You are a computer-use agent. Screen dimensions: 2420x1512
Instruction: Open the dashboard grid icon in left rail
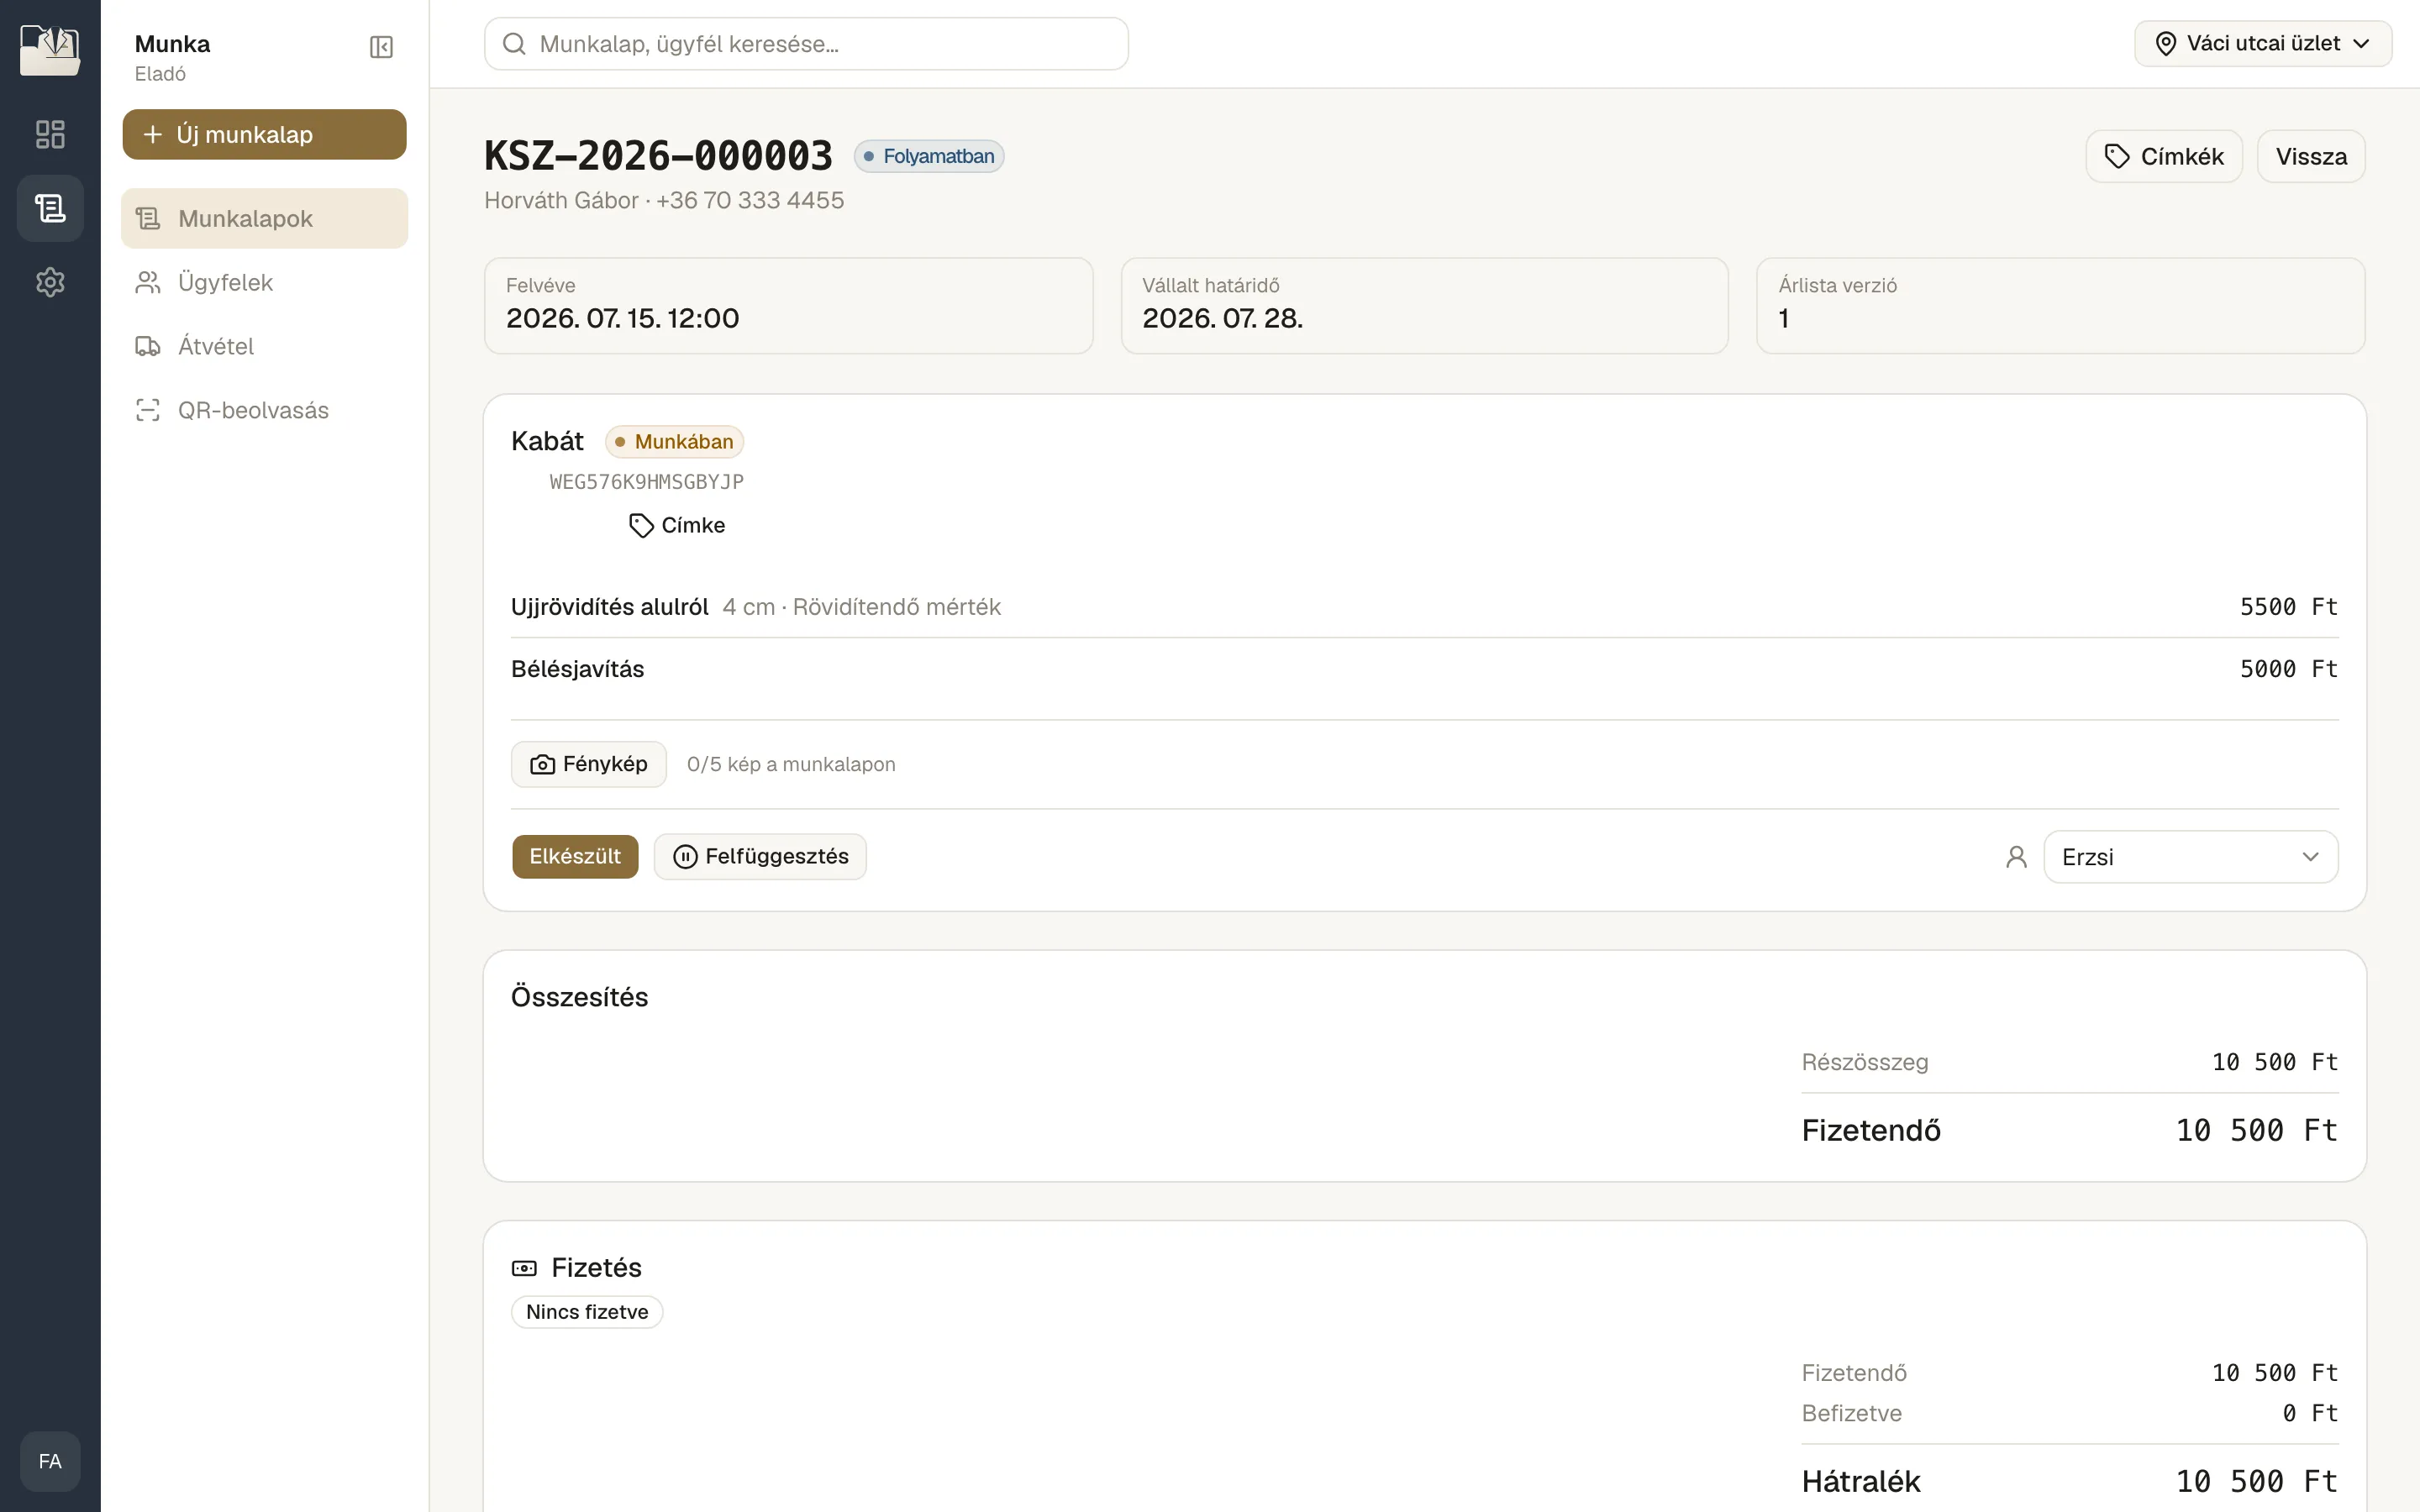(x=50, y=134)
